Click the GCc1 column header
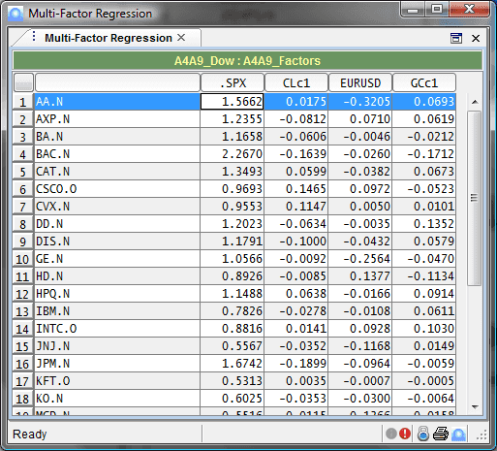The height and width of the screenshot is (451, 497). (x=424, y=82)
